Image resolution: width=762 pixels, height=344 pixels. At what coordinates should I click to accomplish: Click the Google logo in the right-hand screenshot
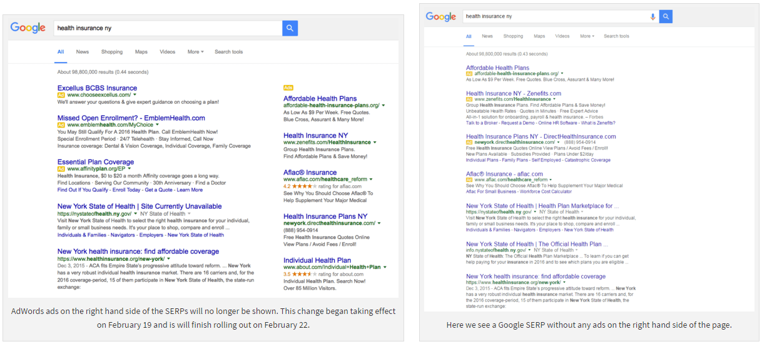[x=441, y=16]
